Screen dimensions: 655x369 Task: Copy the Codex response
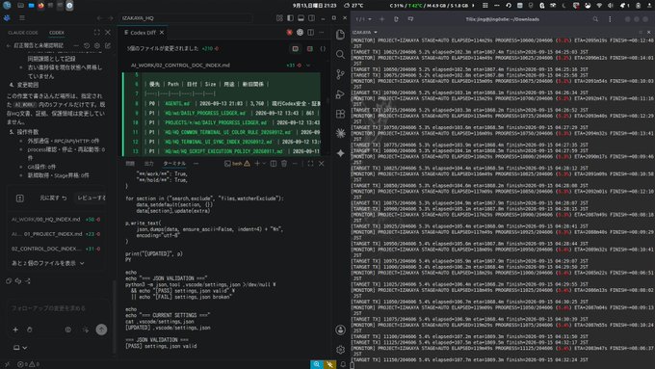point(9,280)
